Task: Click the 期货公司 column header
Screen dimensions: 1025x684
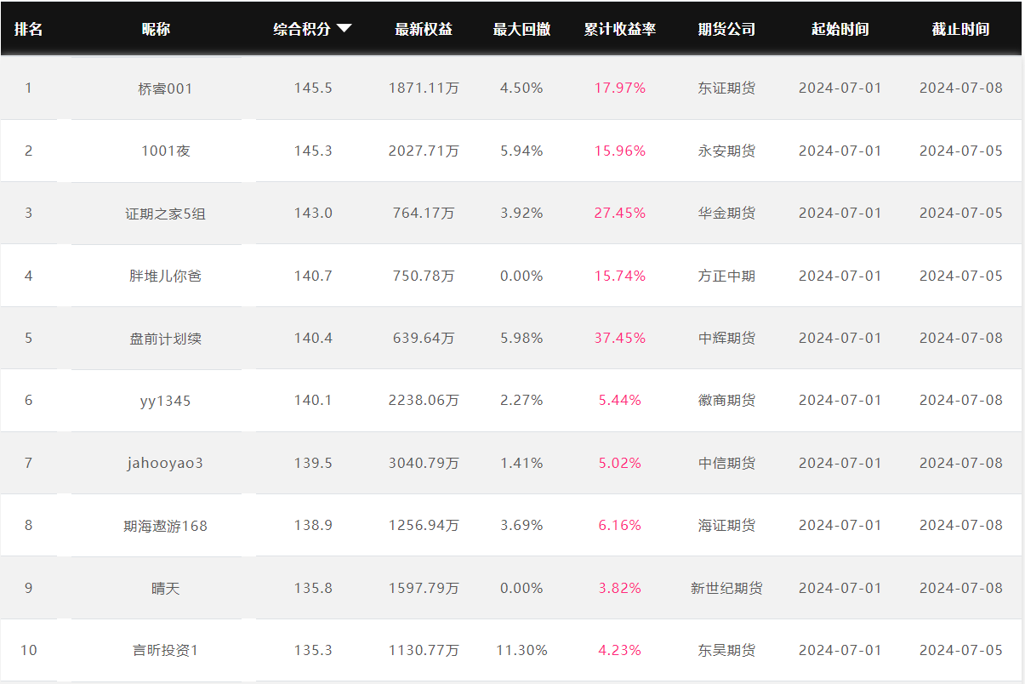Action: pos(726,29)
